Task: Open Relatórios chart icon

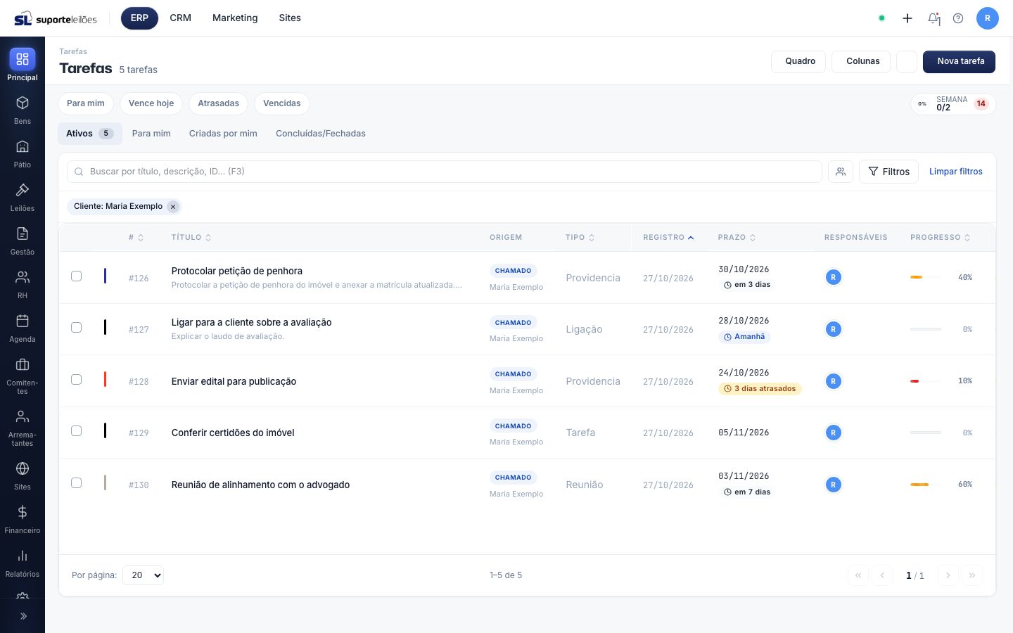Action: 23,556
